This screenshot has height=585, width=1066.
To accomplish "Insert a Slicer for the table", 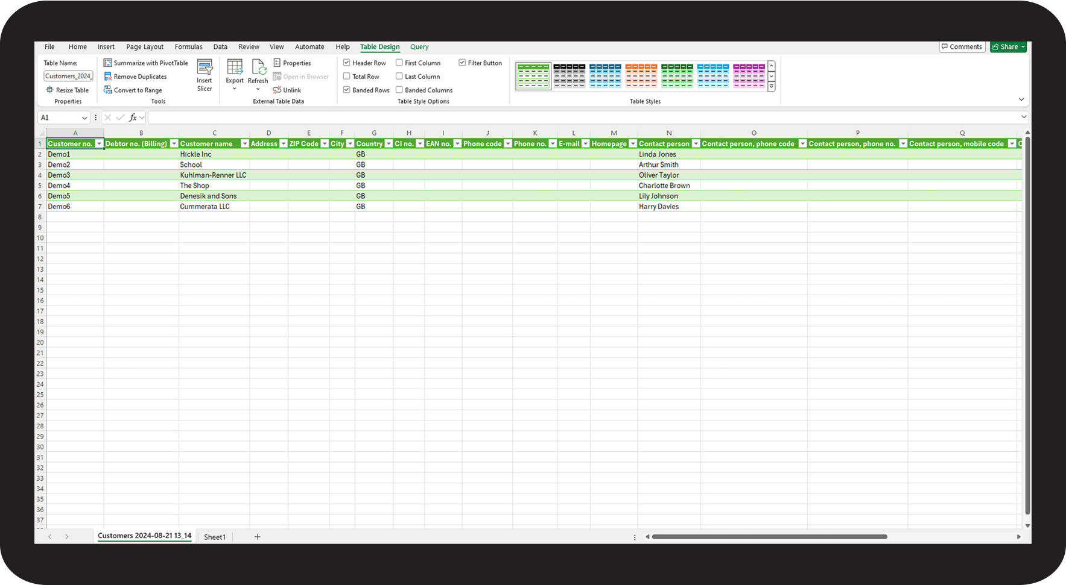I will [x=205, y=75].
